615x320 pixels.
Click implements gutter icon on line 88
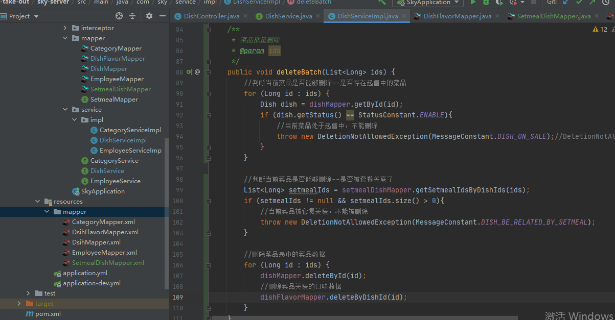pos(189,72)
